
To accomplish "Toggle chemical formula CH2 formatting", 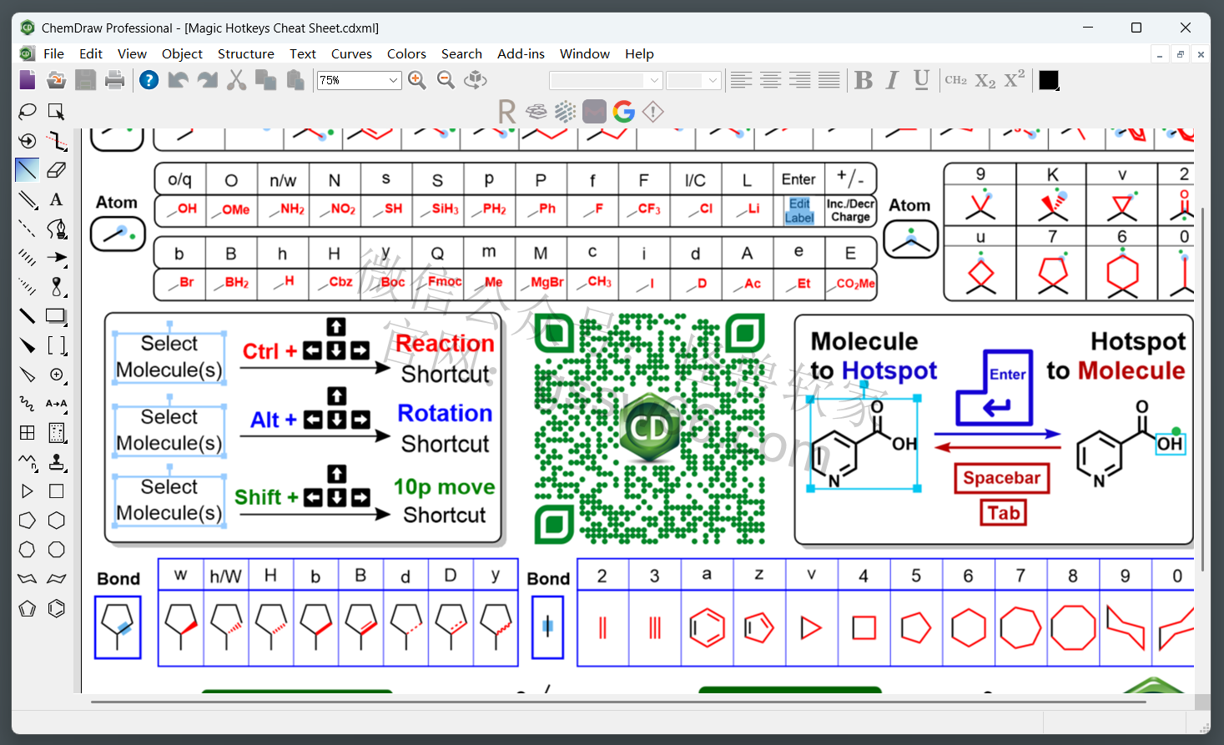I will pos(955,80).
